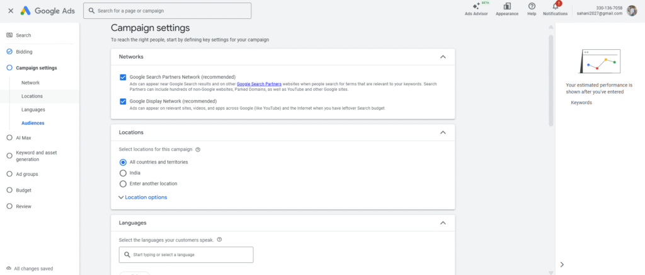Viewport: 645px width, 275px height.
Task: Open the Appearance settings icon
Action: (506, 7)
